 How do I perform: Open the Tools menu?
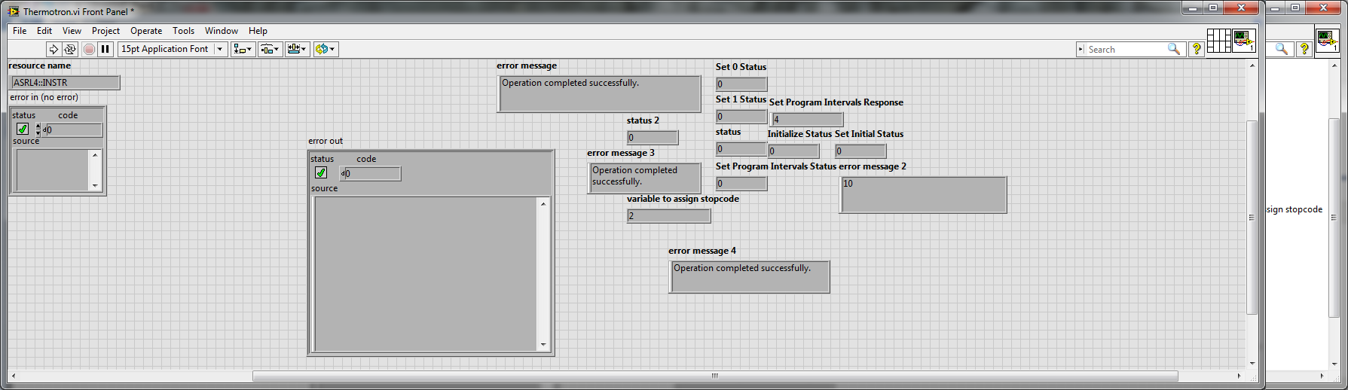coord(183,31)
